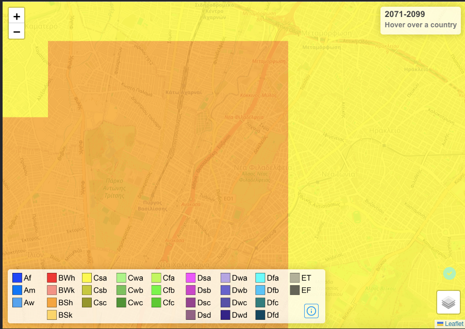
Task: Click the Νέα Ιωνία map label
Action: [x=338, y=174]
